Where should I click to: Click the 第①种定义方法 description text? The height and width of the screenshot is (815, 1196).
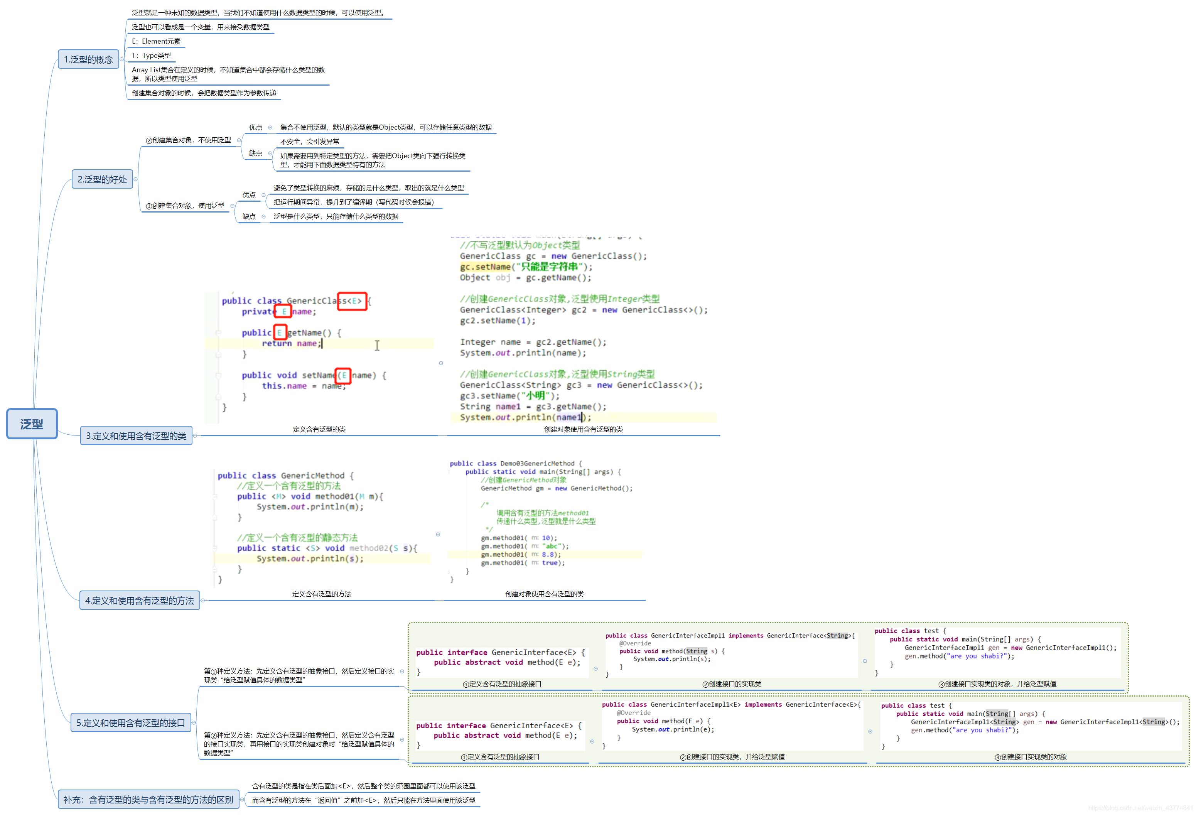(299, 675)
